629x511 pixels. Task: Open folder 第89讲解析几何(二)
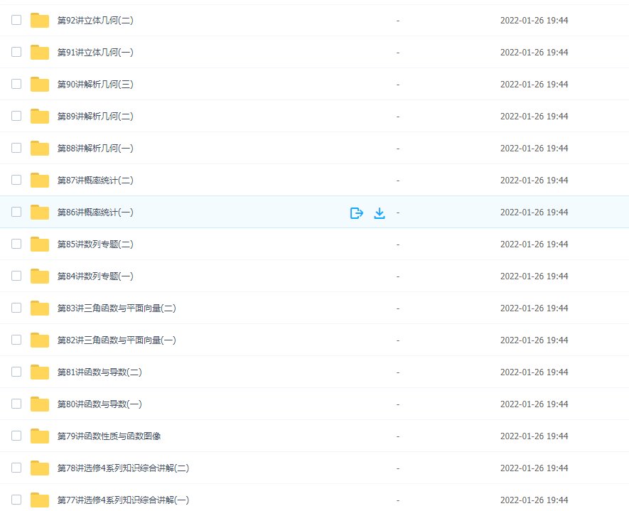pyautogui.click(x=95, y=117)
